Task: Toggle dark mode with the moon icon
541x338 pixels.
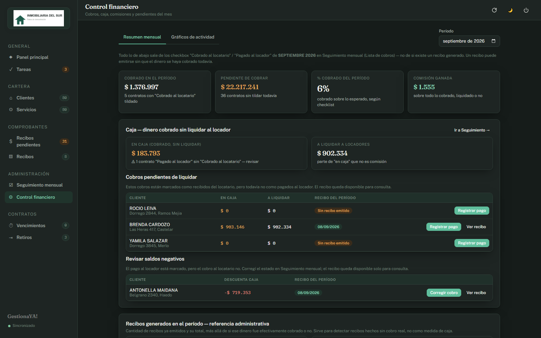Action: pos(510,10)
